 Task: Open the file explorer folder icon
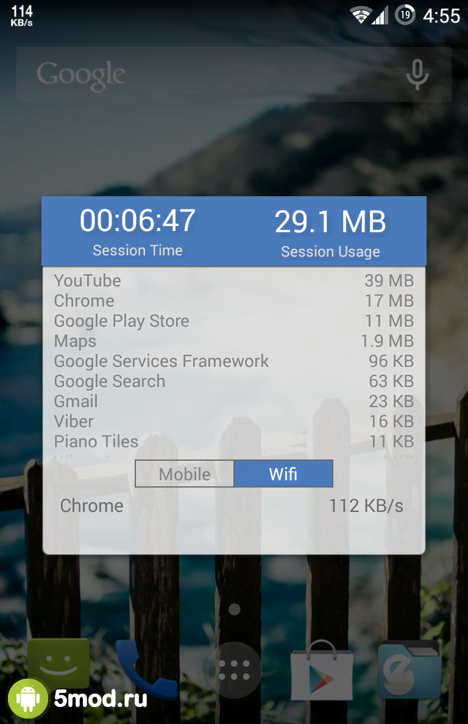409,670
